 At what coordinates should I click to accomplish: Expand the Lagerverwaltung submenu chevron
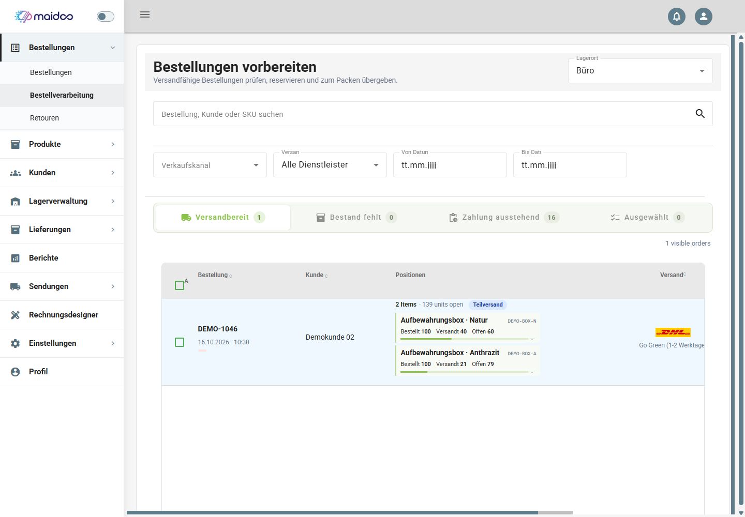pos(113,201)
